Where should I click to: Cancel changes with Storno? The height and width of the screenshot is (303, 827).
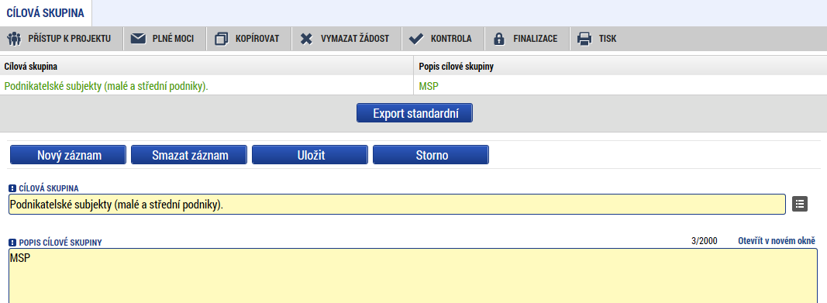coord(431,155)
